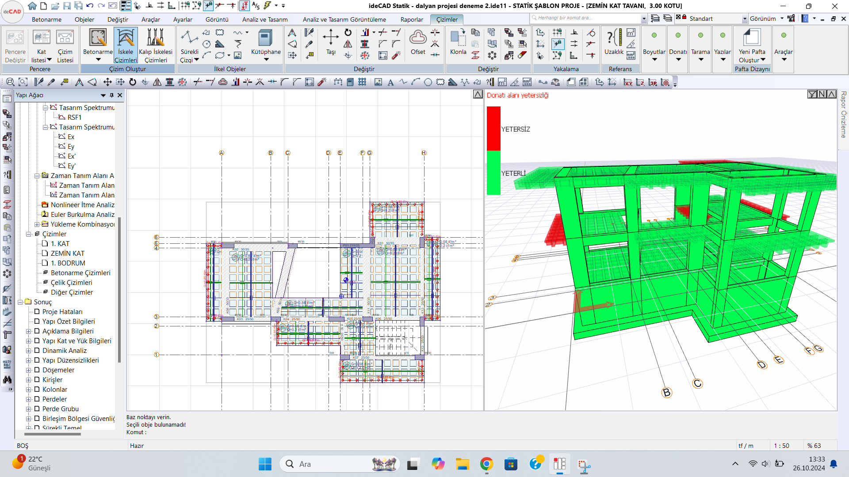The height and width of the screenshot is (477, 849).
Task: Switch to the Görüntü tab
Action: (217, 19)
